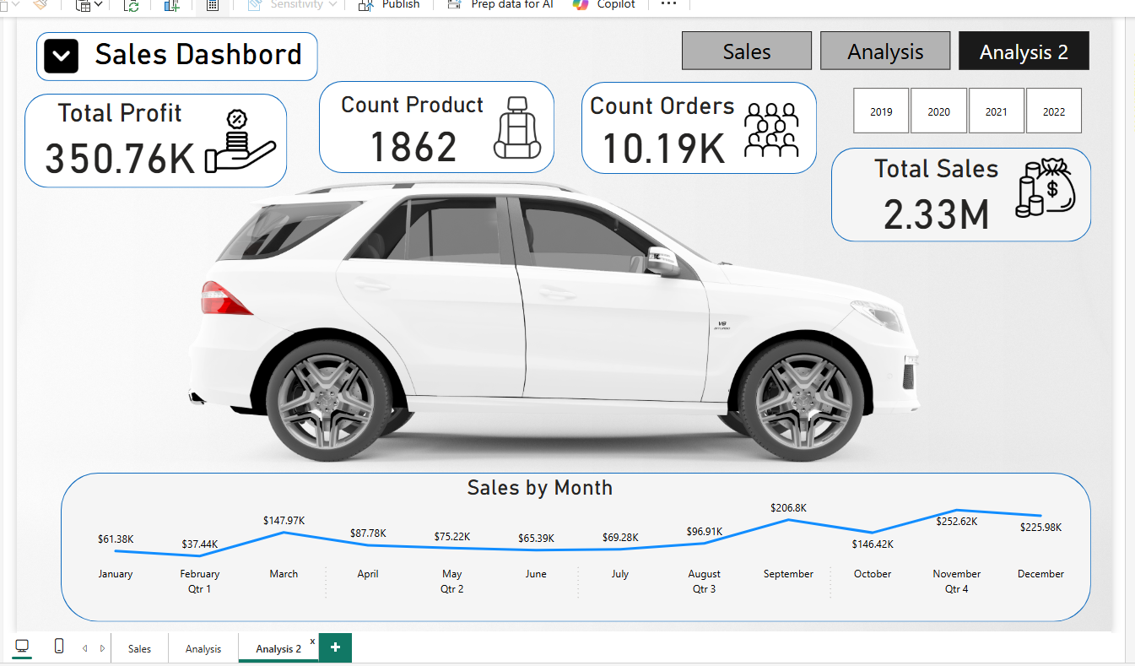Click the money bag Total Sales icon
Image resolution: width=1135 pixels, height=666 pixels.
(x=1046, y=189)
